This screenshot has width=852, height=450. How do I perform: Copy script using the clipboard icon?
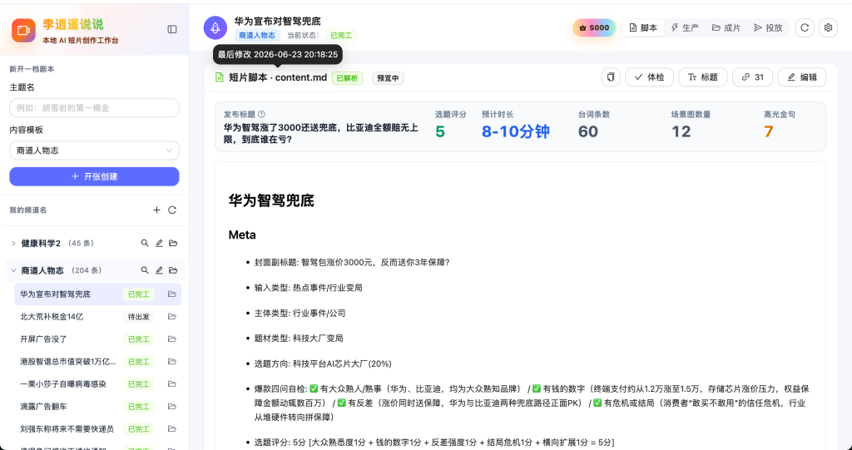(x=611, y=77)
